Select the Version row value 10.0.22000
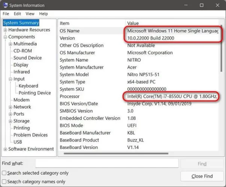 click(x=151, y=38)
